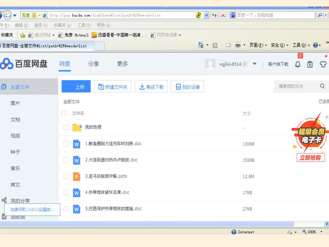329x247 pixels.
Task: Check the box for 1.鲅鱼圈到大连列车时刻表.doc
Action: click(x=66, y=144)
